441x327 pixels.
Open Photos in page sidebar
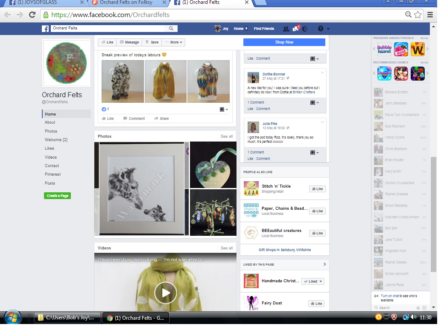(x=51, y=131)
